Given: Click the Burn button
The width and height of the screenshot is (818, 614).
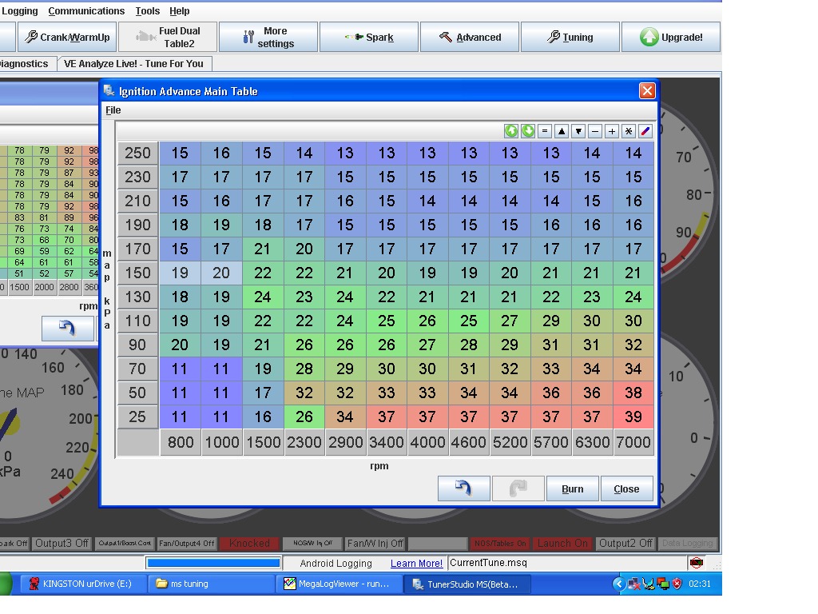Looking at the screenshot, I should (572, 488).
